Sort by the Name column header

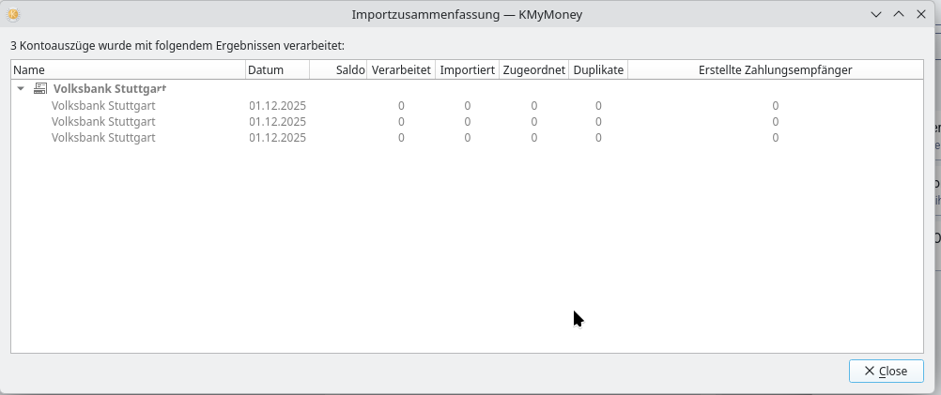(x=127, y=70)
